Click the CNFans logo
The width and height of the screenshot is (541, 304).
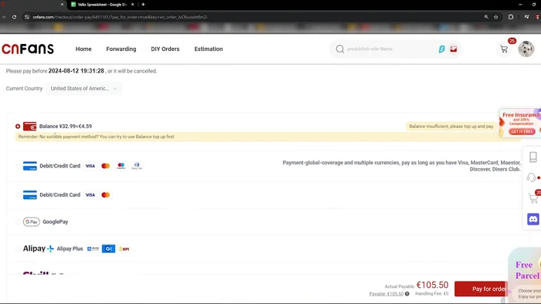point(28,49)
